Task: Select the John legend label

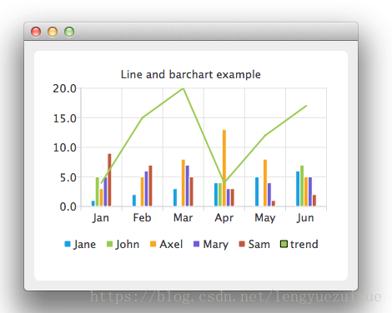Action: pyautogui.click(x=128, y=245)
